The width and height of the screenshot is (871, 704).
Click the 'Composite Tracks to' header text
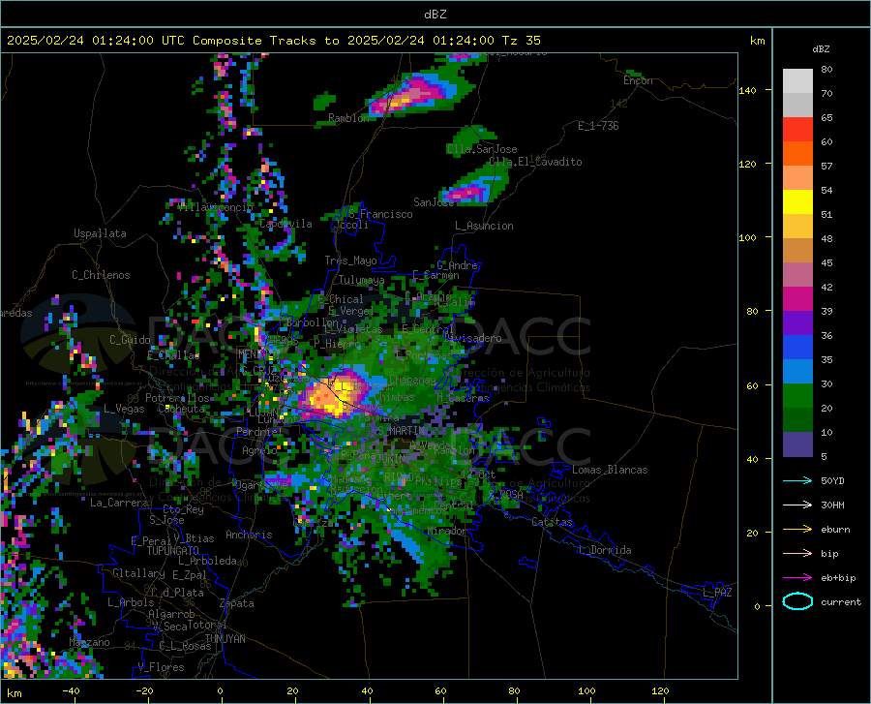pyautogui.click(x=265, y=41)
